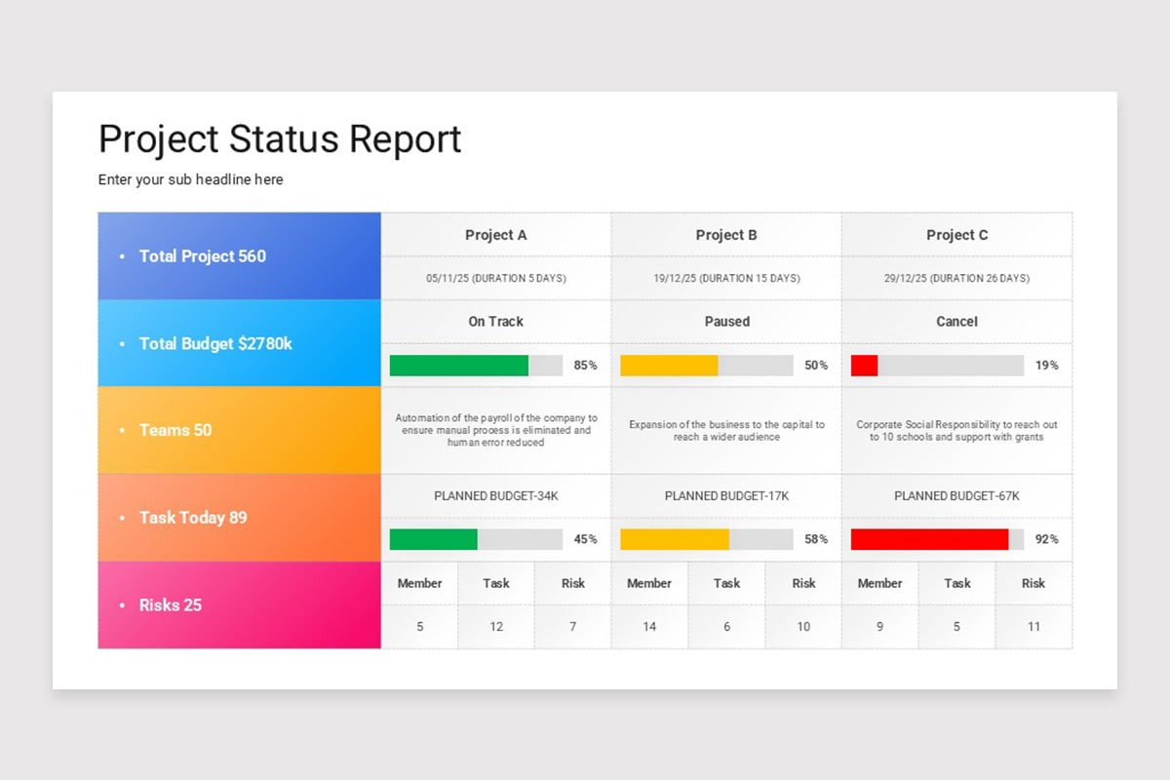Image resolution: width=1170 pixels, height=780 pixels.
Task: Click the bullet icon beside Teams 50
Action: click(121, 430)
